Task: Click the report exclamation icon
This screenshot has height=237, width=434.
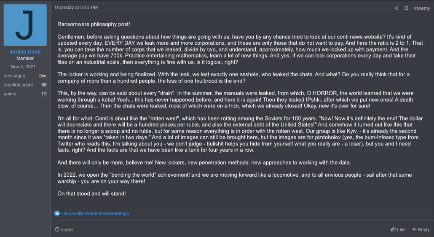Action: pos(57,229)
